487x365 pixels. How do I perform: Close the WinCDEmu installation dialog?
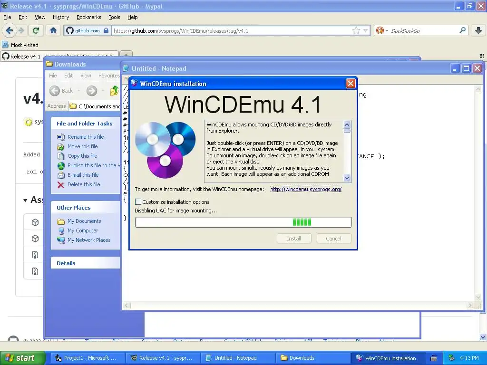pyautogui.click(x=351, y=84)
